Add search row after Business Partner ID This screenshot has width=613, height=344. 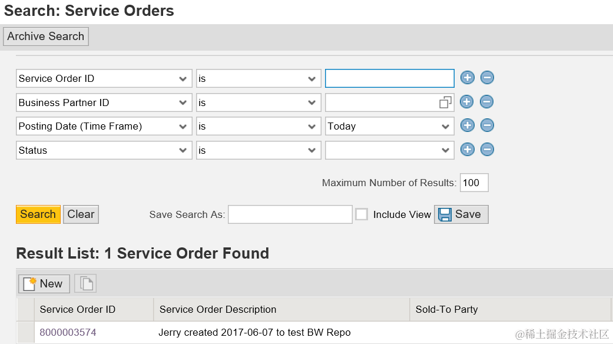coord(467,102)
